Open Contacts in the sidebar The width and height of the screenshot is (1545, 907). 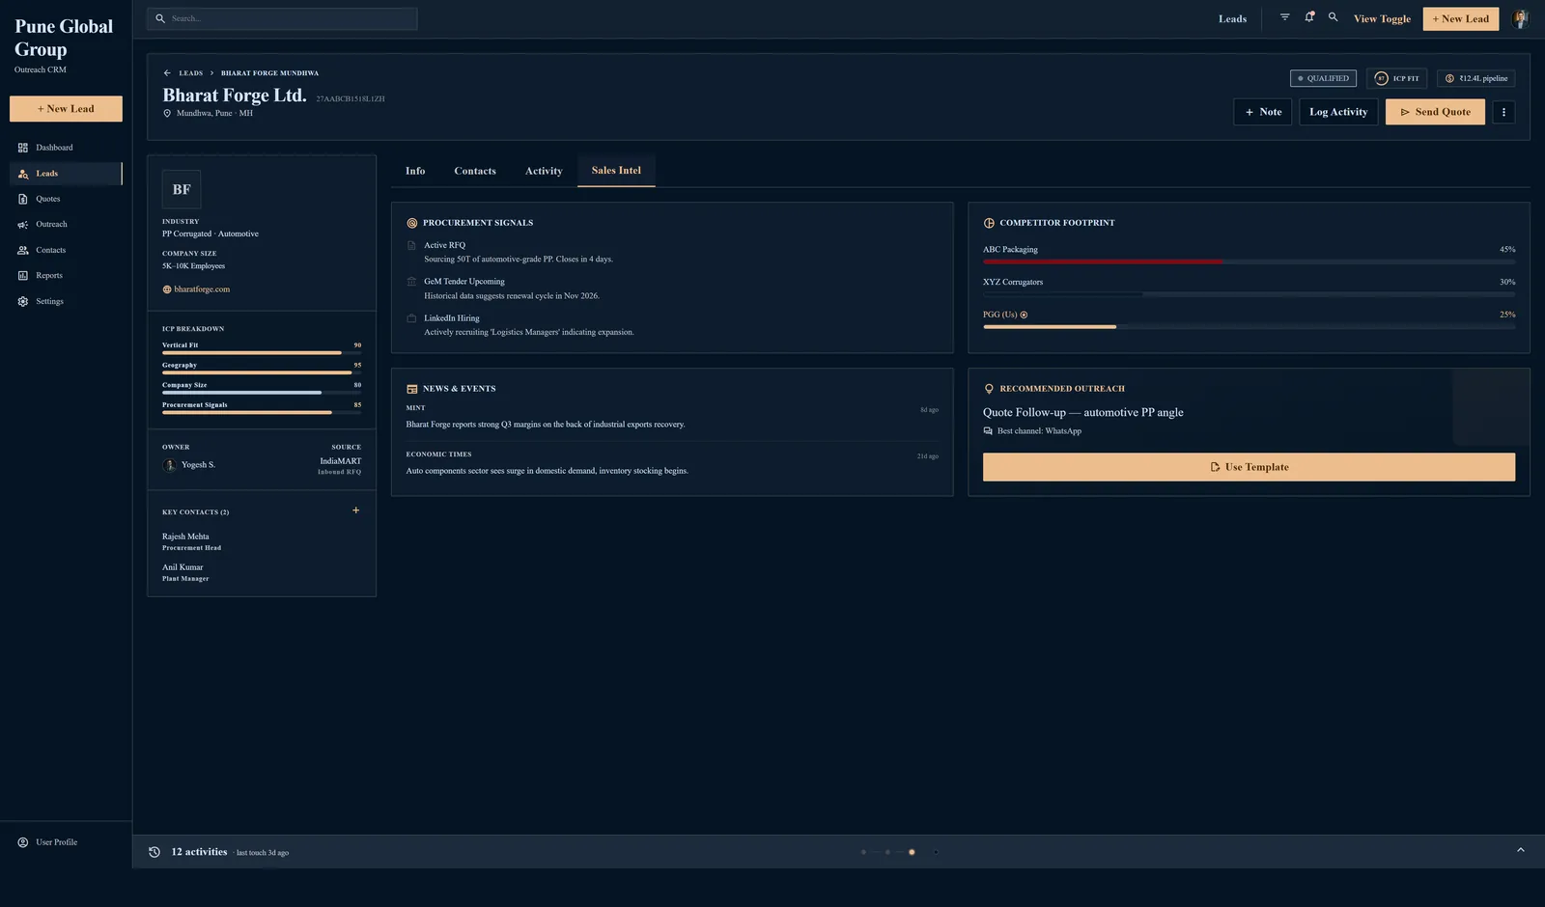pos(66,250)
